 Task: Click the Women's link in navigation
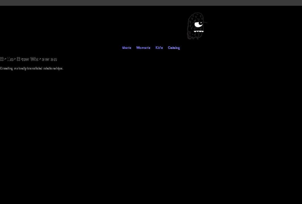click(x=143, y=48)
